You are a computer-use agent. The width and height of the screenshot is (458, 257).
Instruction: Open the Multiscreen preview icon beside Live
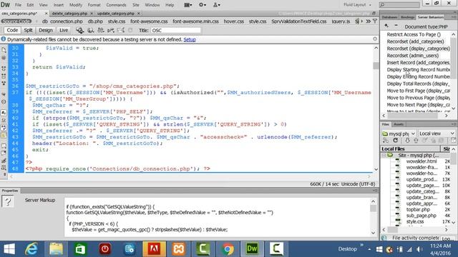tap(79, 30)
